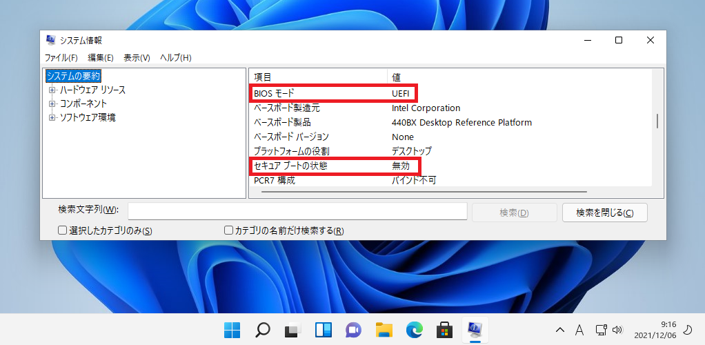
Task: Select ベースボード バージョン row
Action: coord(450,137)
